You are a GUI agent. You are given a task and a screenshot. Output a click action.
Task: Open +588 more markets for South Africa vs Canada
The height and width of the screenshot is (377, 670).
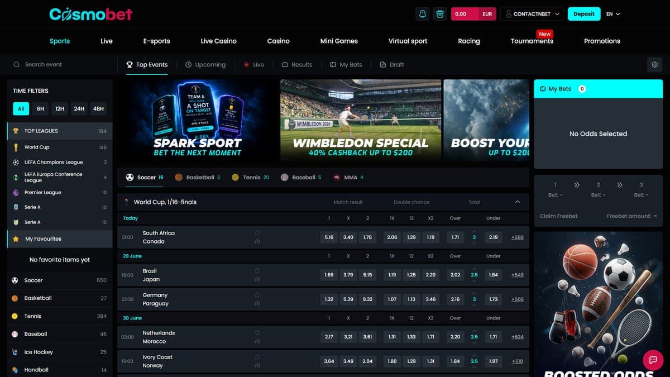pyautogui.click(x=518, y=237)
